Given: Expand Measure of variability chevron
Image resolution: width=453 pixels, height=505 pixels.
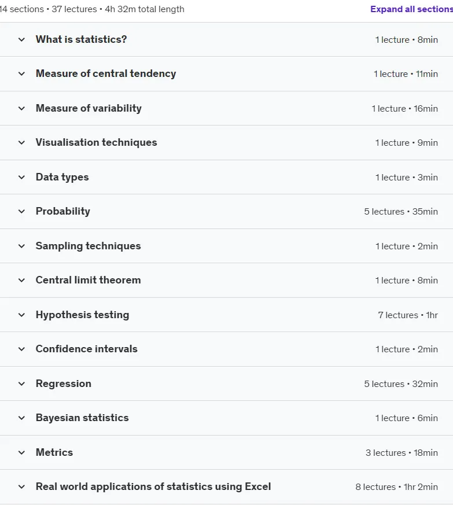Looking at the screenshot, I should tap(21, 109).
